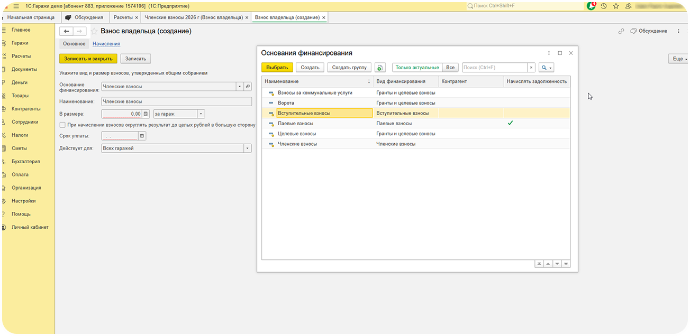690x336 pixels.
Task: Click the get link chain icon
Action: pos(621,31)
